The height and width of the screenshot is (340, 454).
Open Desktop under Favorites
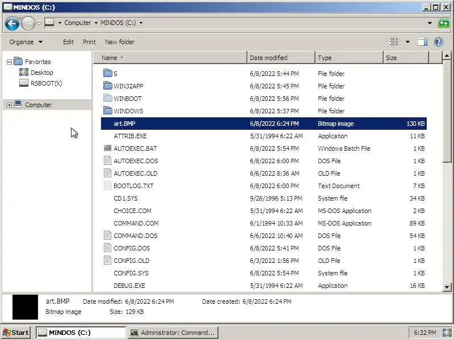(x=41, y=73)
